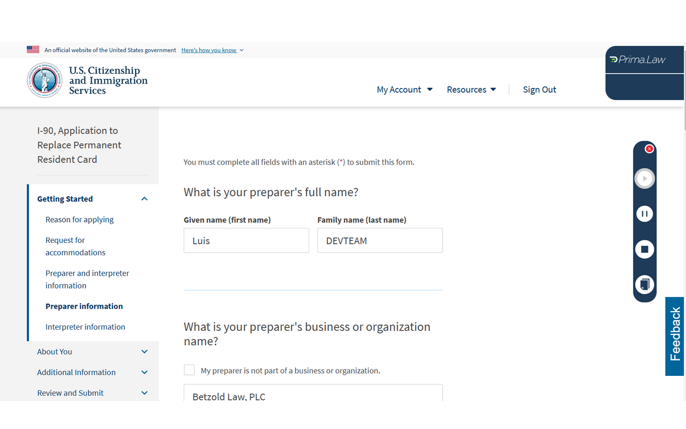The width and height of the screenshot is (686, 429).
Task: Go to Reason for applying page
Action: coord(79,219)
